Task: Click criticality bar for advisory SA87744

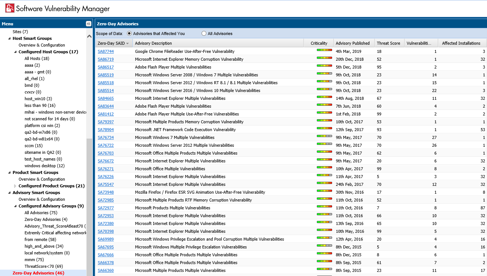Action: 324,50
